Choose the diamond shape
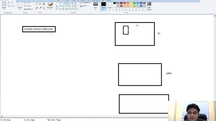The height and width of the screenshot is (121, 216). coord(60,6)
